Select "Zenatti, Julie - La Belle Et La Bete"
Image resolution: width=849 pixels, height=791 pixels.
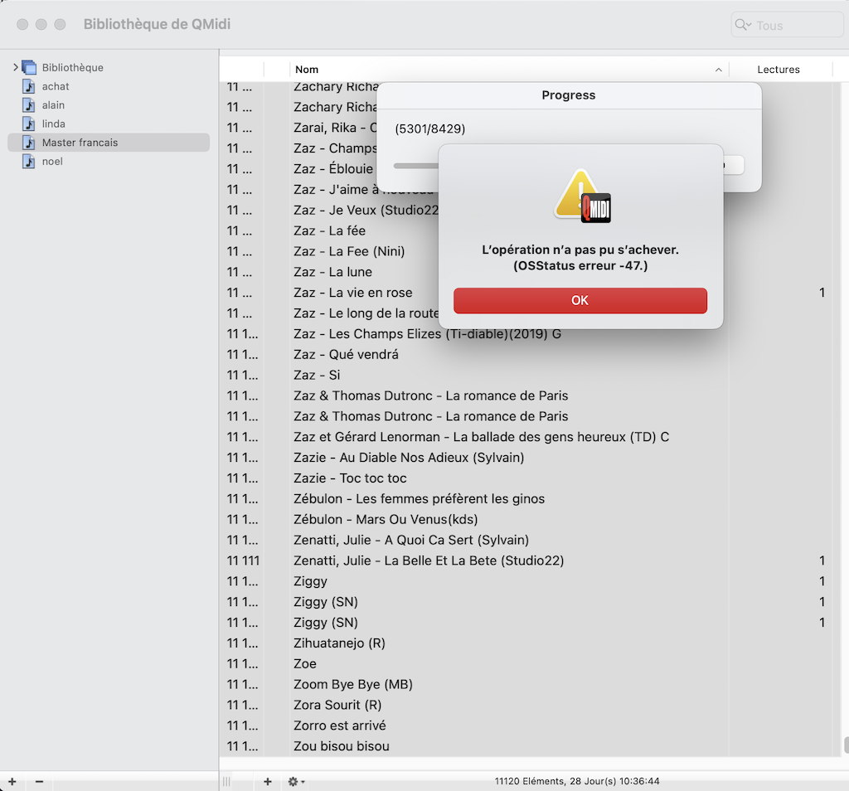point(429,560)
